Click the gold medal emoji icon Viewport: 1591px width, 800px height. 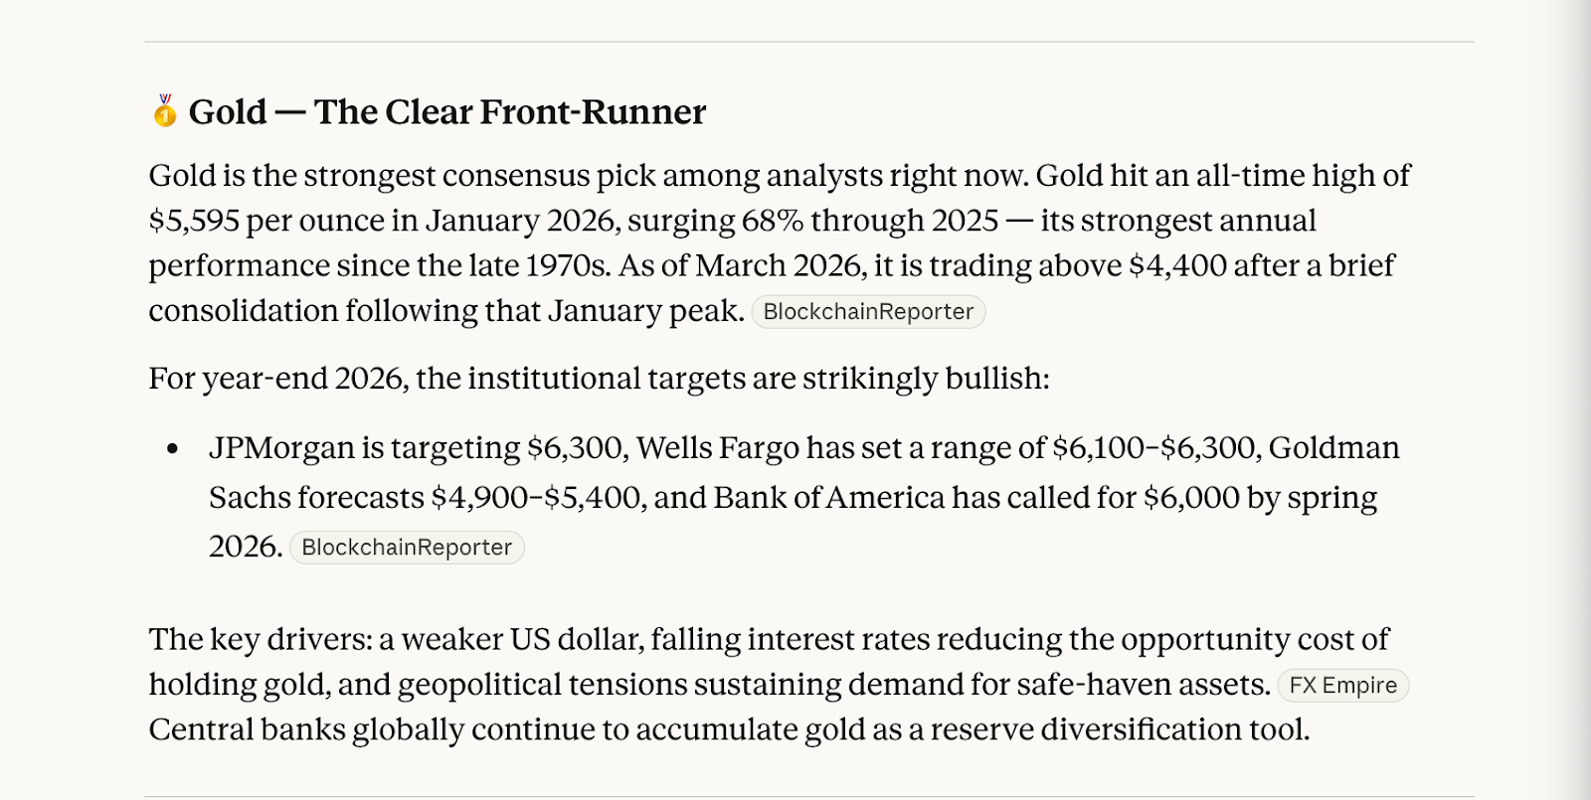click(x=164, y=111)
